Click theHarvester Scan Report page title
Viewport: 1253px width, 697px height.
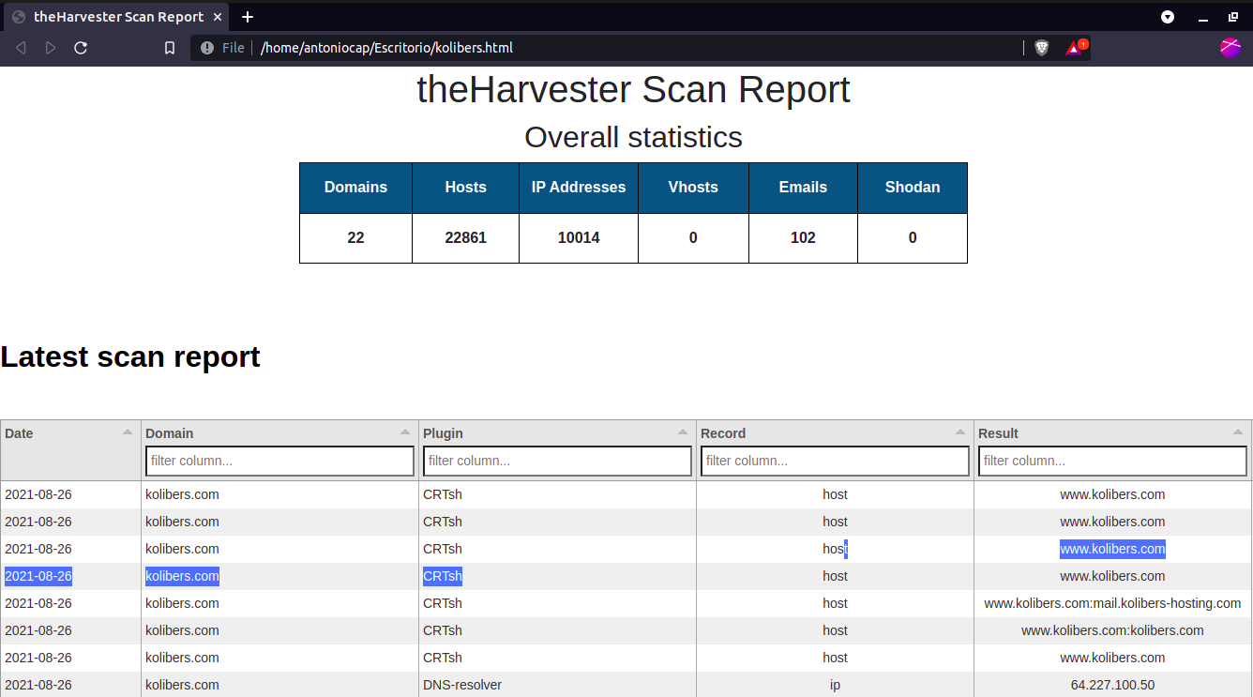pos(633,89)
